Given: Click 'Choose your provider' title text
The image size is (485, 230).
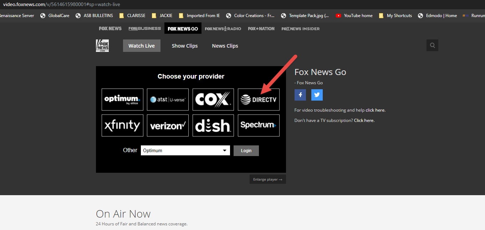Looking at the screenshot, I should tap(191, 76).
